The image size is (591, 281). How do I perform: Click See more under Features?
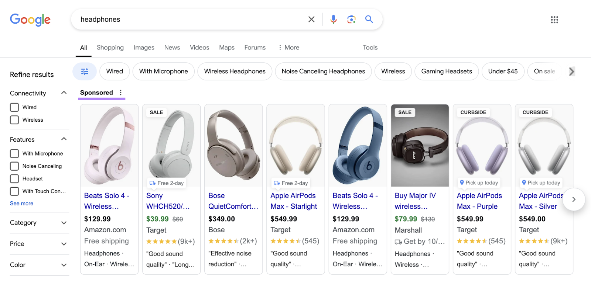[21, 203]
